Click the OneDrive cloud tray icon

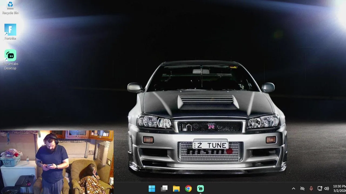click(302, 189)
